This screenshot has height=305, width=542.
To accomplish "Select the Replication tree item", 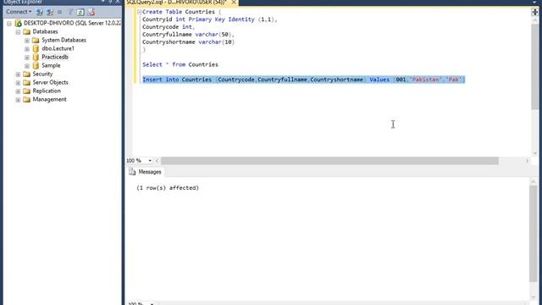I will [47, 91].
